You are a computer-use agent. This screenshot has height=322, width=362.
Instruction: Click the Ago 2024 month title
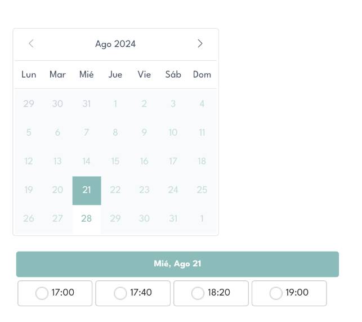click(x=115, y=44)
